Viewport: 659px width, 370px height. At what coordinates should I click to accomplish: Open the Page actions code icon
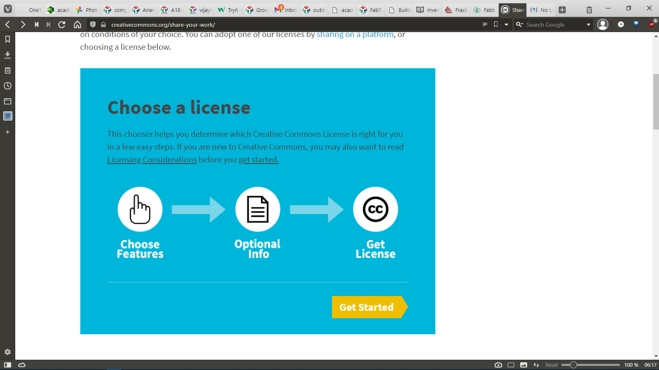pyautogui.click(x=536, y=365)
